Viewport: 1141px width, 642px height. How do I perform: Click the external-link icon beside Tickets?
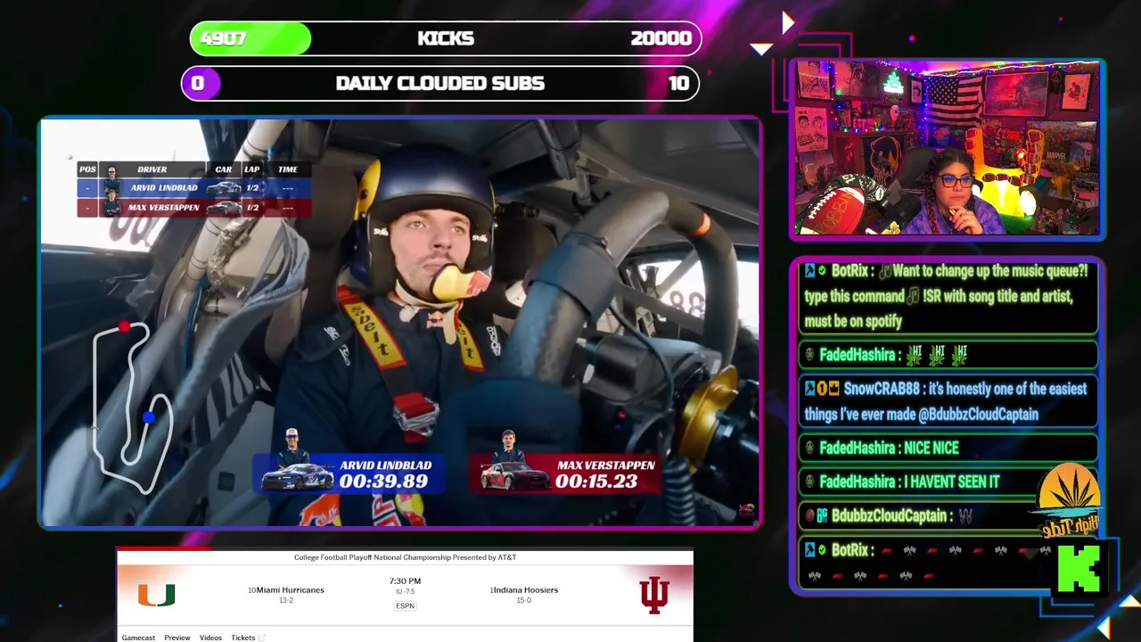point(262,638)
